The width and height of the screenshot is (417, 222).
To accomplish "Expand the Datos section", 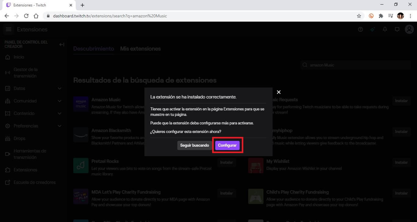I will (34, 88).
